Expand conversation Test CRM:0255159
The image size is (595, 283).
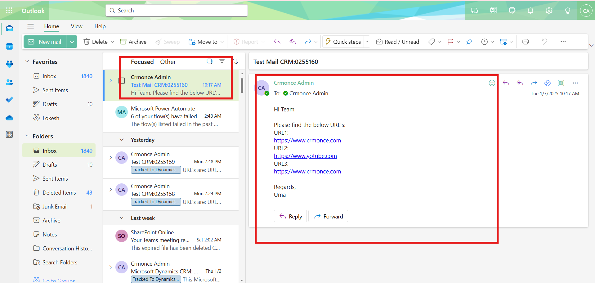click(x=110, y=158)
